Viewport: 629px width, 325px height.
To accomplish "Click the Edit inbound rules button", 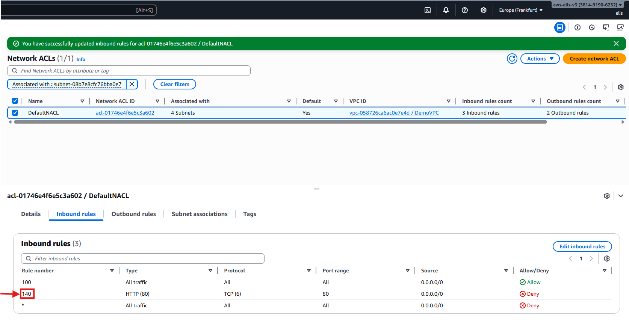I will tap(582, 246).
